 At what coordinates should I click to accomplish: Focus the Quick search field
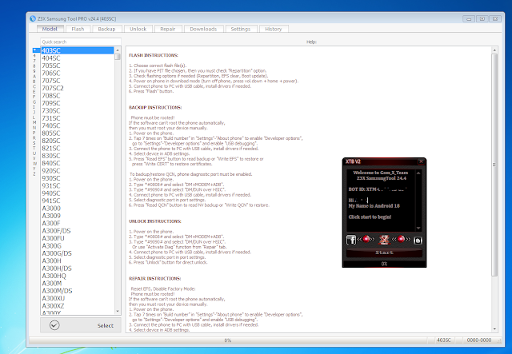[80, 42]
